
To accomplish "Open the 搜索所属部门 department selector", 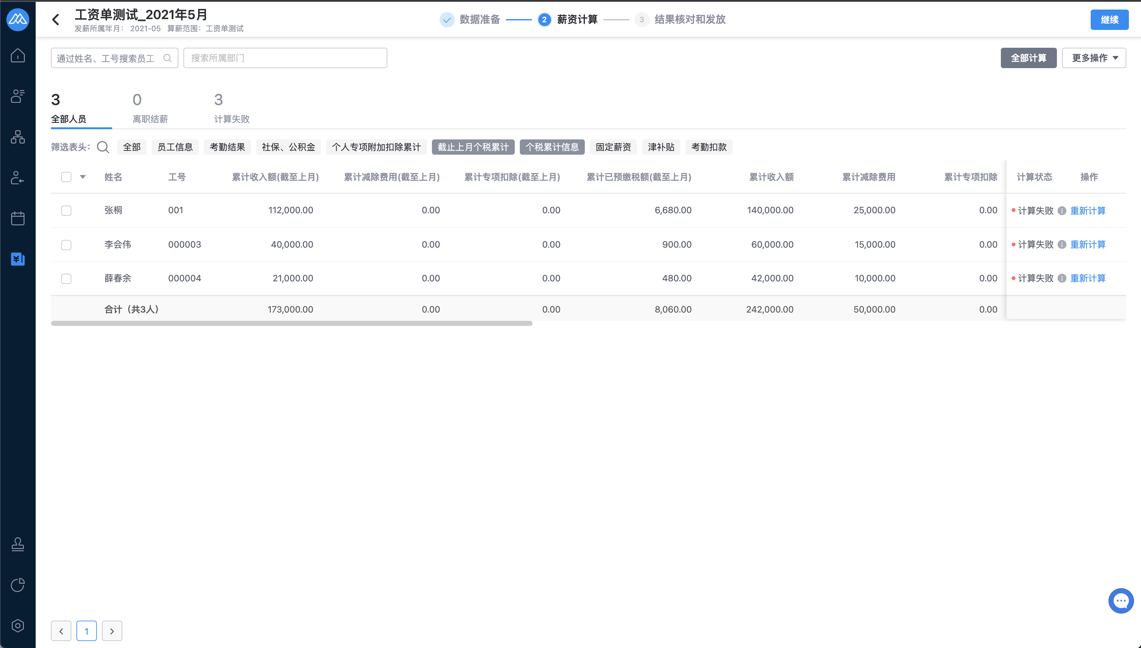I will 285,58.
